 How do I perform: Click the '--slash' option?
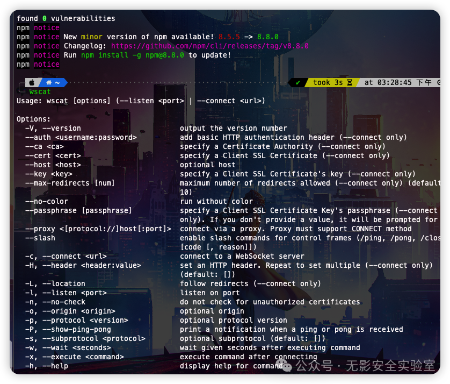point(40,238)
